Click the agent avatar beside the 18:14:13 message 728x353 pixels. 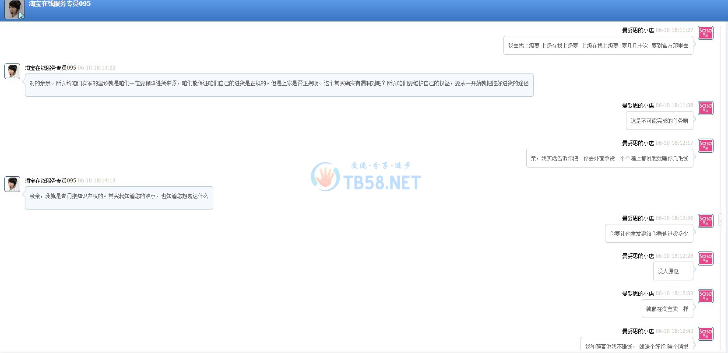12,184
